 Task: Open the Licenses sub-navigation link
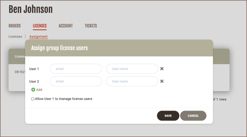15,36
